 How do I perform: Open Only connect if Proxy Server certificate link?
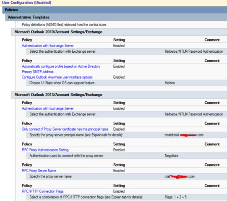pos(65,129)
